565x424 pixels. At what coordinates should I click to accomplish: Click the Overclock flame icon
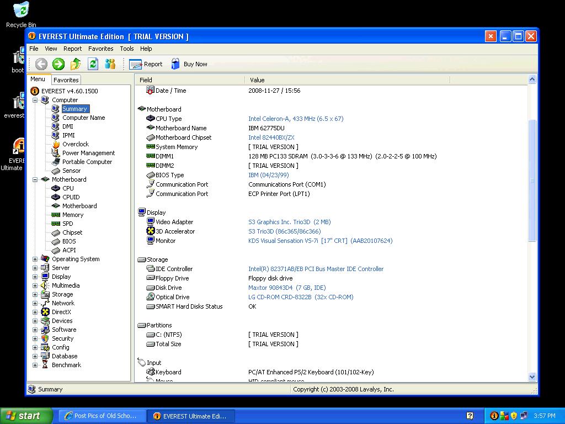[x=56, y=144]
